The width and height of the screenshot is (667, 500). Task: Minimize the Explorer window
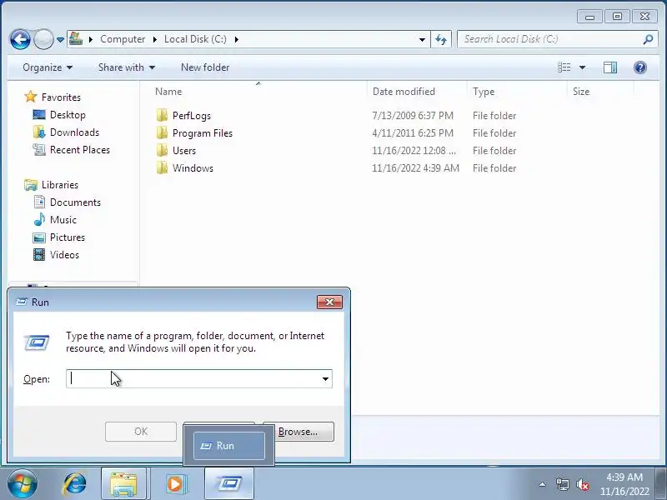(x=589, y=17)
